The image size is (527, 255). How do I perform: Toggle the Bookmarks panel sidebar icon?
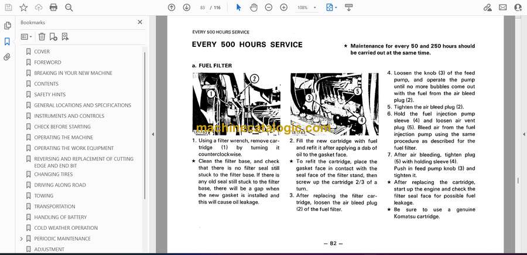pyautogui.click(x=8, y=42)
